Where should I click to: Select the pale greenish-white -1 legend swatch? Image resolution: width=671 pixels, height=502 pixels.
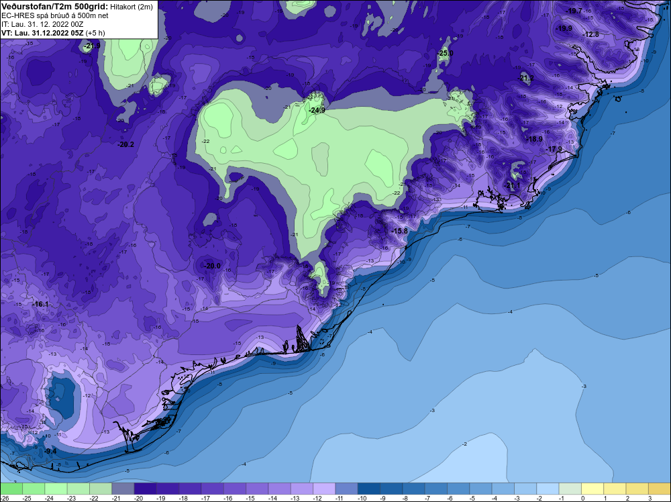pos(570,489)
